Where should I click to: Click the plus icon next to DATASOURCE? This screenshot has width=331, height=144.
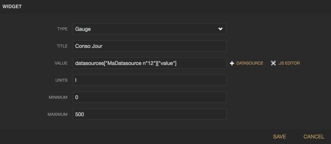tap(232, 63)
